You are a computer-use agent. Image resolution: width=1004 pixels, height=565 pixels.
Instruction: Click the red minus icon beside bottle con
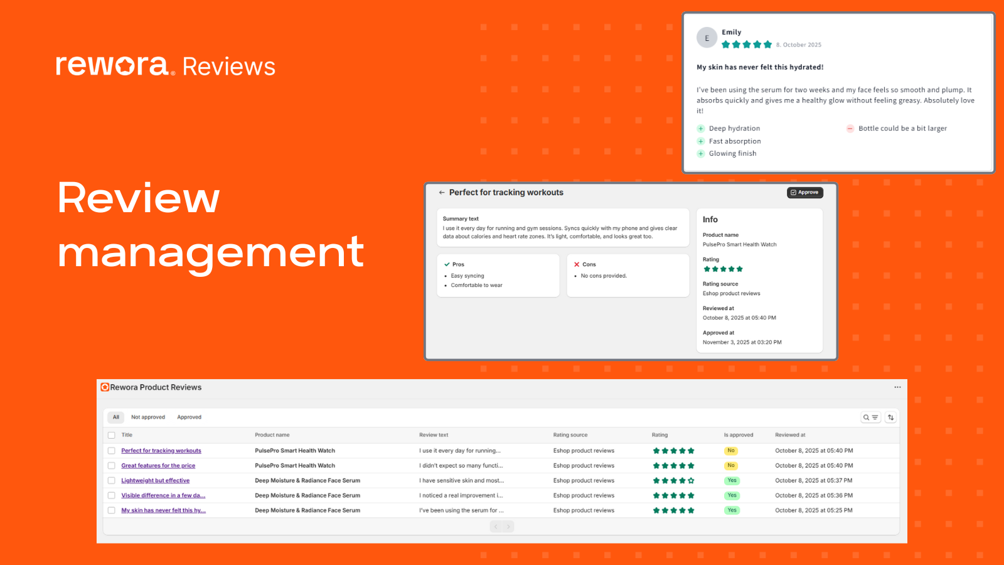coord(850,128)
